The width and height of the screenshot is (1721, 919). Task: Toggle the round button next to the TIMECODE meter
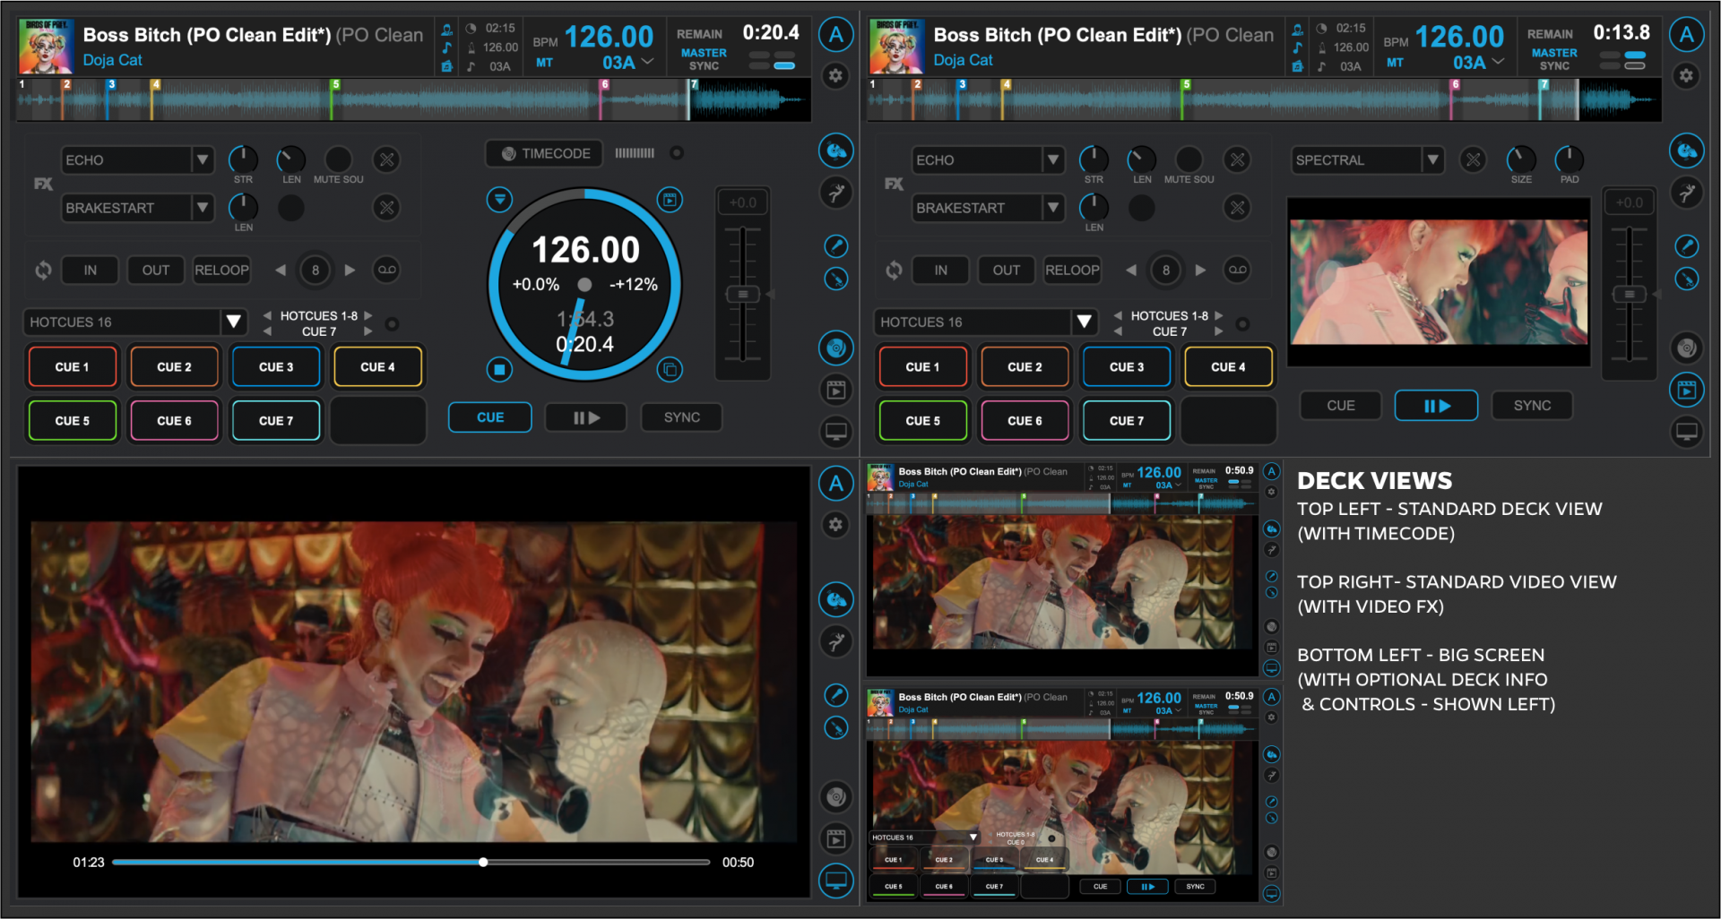(x=677, y=153)
